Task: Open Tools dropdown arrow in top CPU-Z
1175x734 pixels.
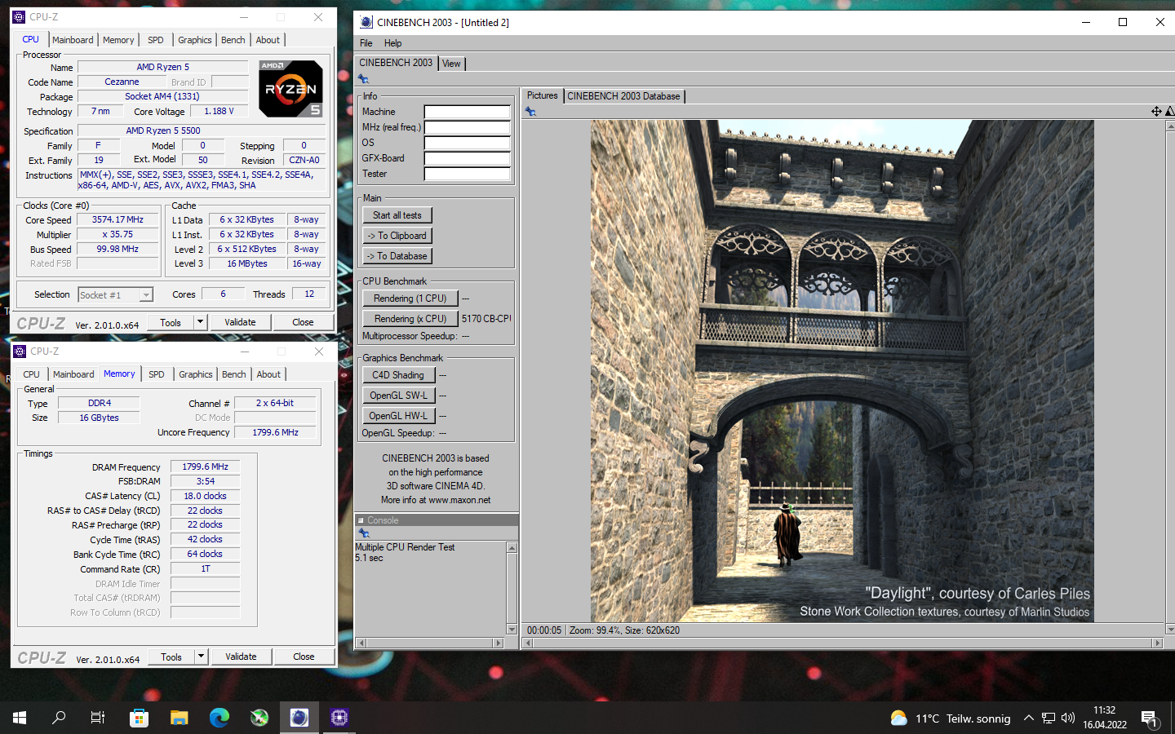Action: pos(200,322)
